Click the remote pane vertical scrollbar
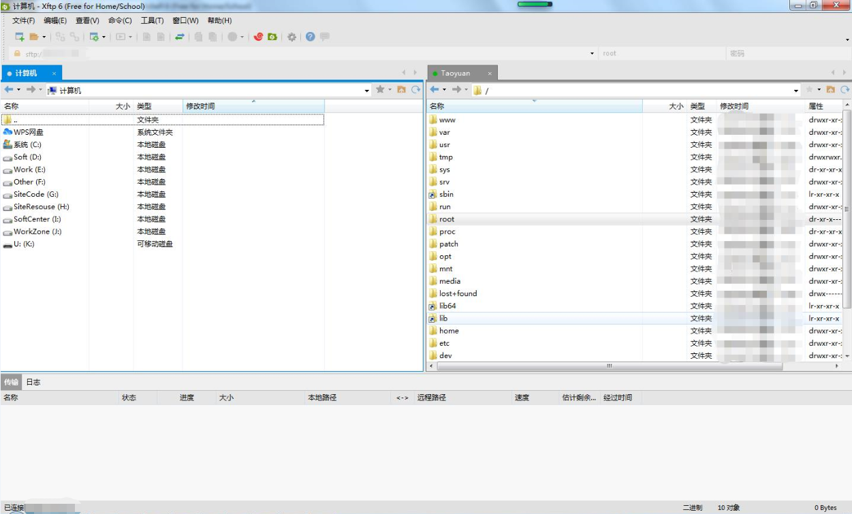The image size is (852, 514). (x=847, y=208)
